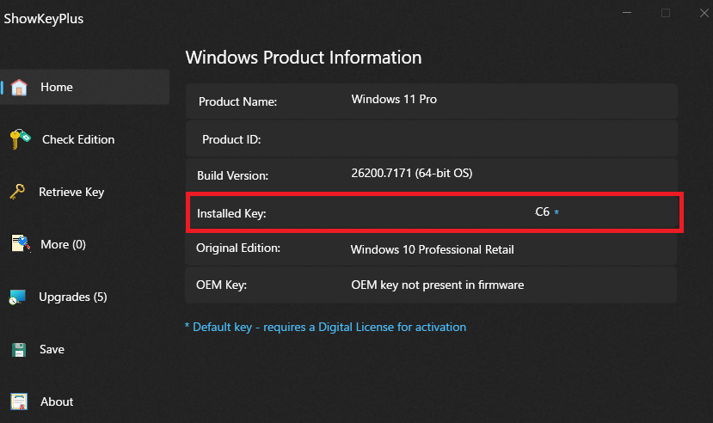Click the "OEM key not present in firmware" text

tap(437, 285)
